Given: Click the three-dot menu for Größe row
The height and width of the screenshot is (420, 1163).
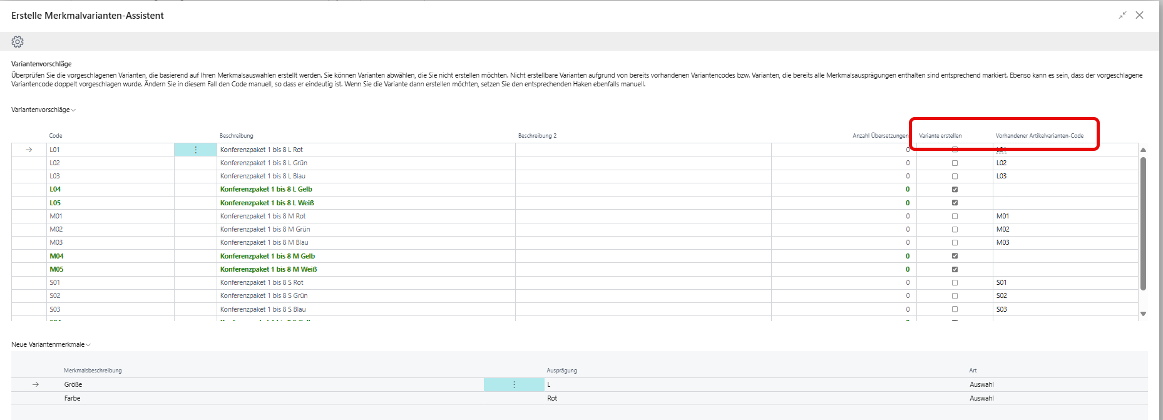Looking at the screenshot, I should (514, 384).
